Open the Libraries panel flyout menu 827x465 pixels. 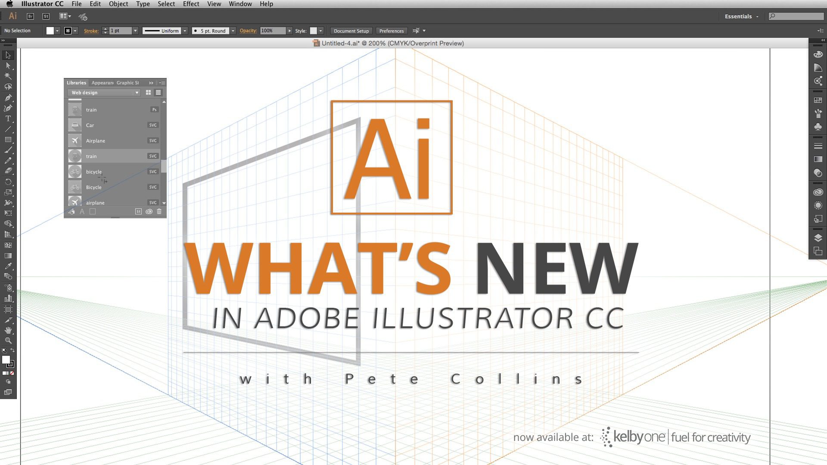[x=162, y=83]
